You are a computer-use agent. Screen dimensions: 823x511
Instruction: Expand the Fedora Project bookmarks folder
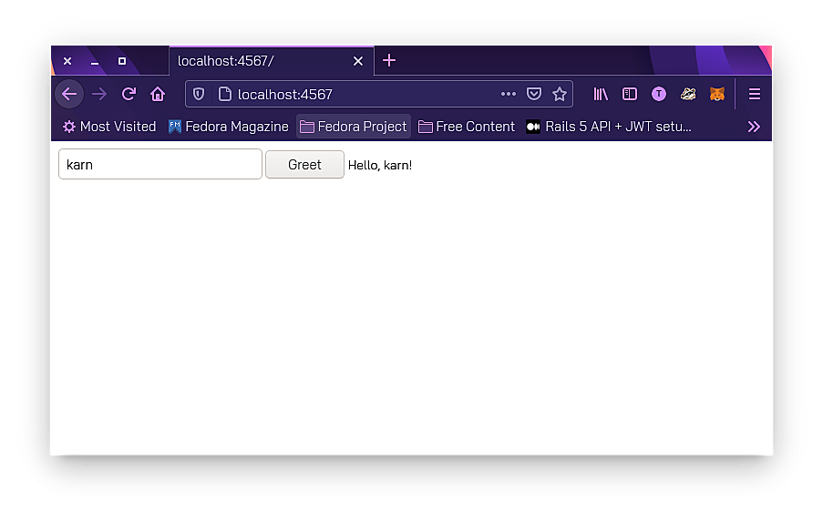[354, 127]
